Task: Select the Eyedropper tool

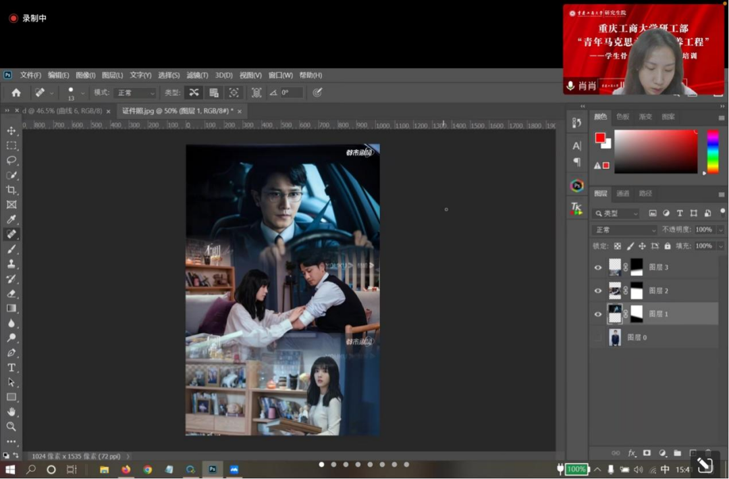Action: pos(11,220)
